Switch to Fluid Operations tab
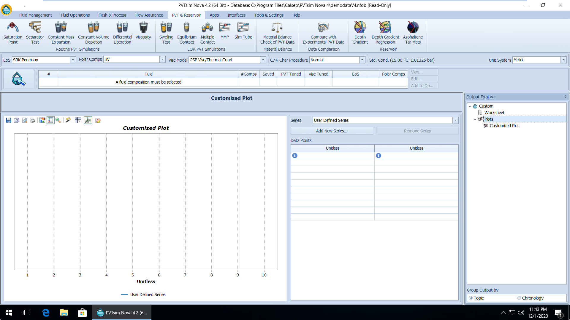 pyautogui.click(x=75, y=15)
